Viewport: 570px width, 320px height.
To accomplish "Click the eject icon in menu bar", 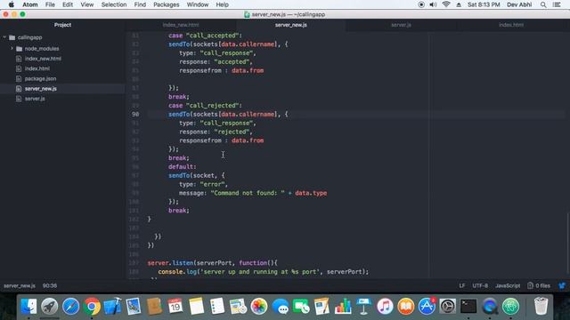I will (x=459, y=4).
